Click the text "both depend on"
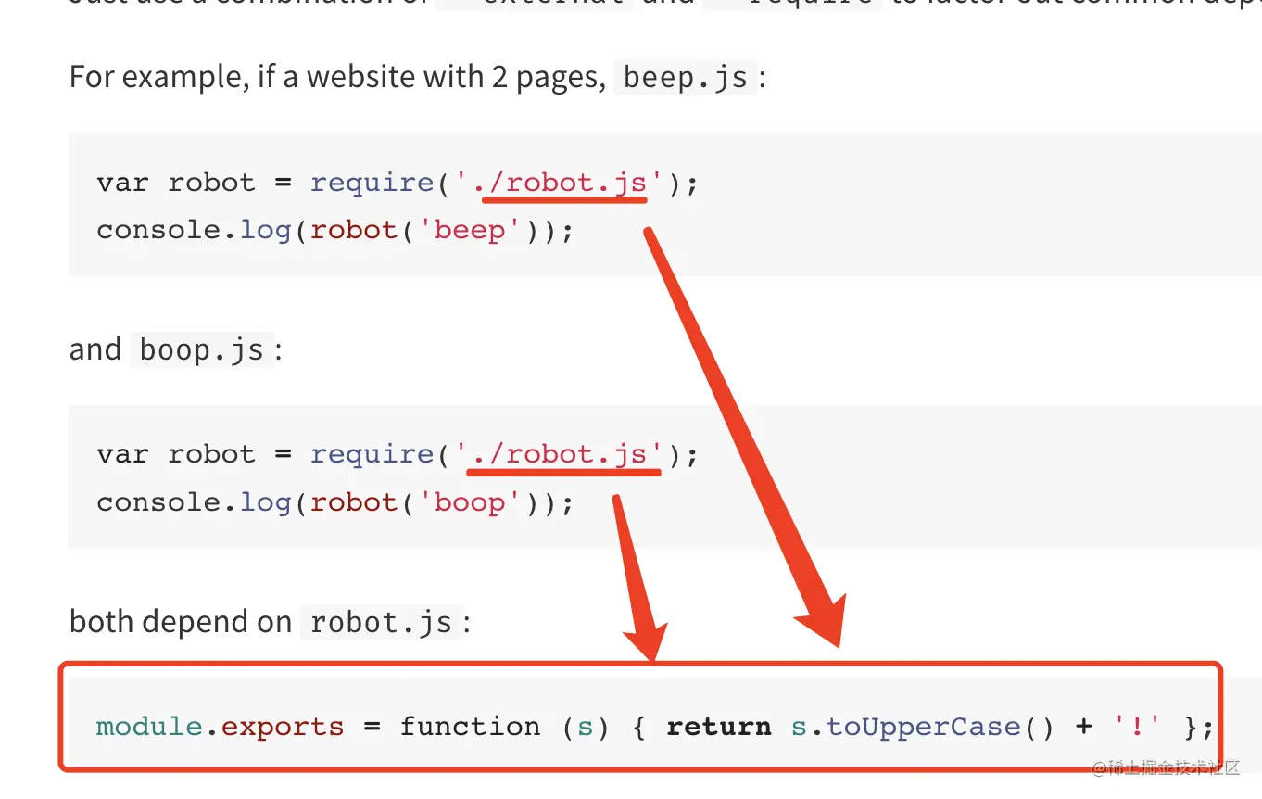The image size is (1262, 799). pyautogui.click(x=181, y=622)
